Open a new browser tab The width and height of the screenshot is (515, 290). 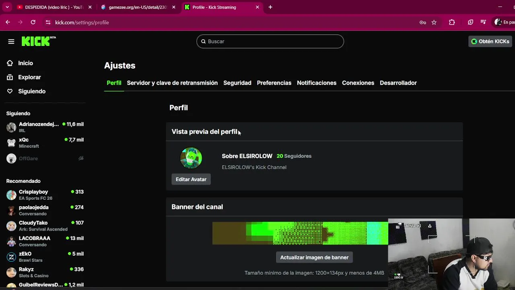[270, 7]
